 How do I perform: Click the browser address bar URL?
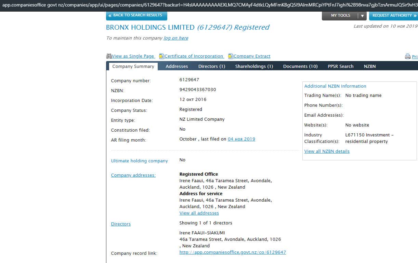(x=209, y=5)
